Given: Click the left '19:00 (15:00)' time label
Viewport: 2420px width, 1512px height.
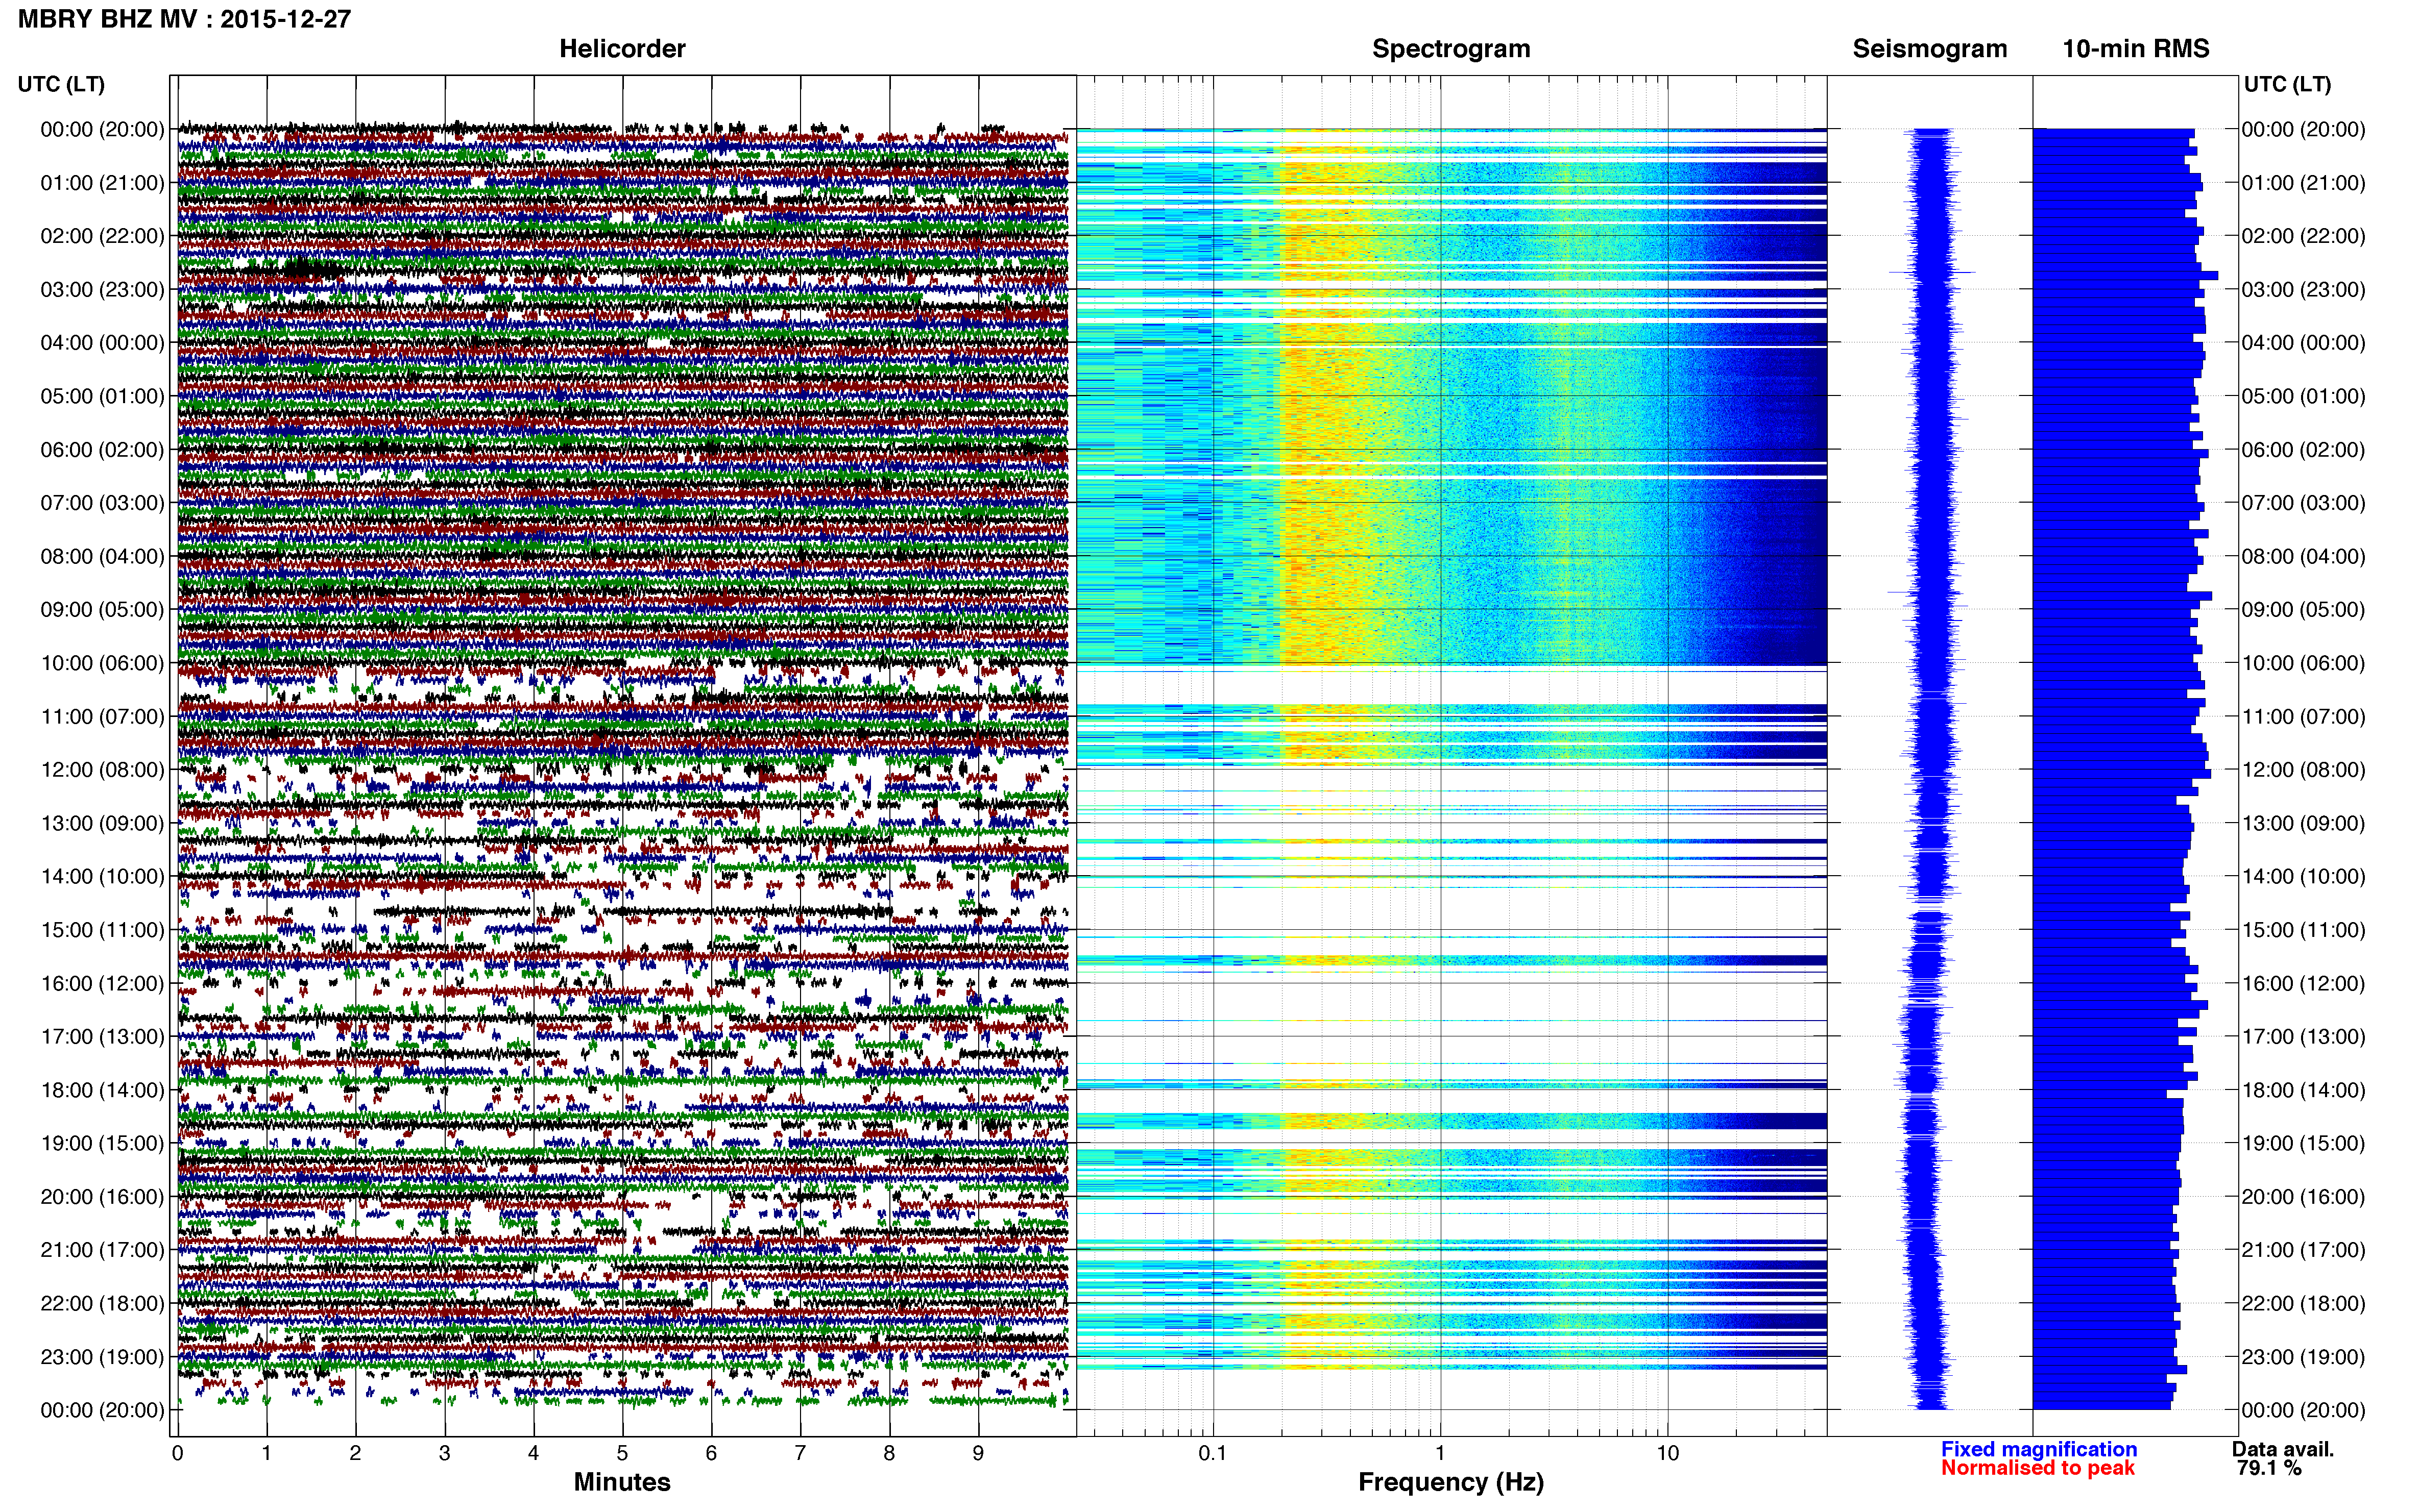Looking at the screenshot, I should tap(102, 1144).
